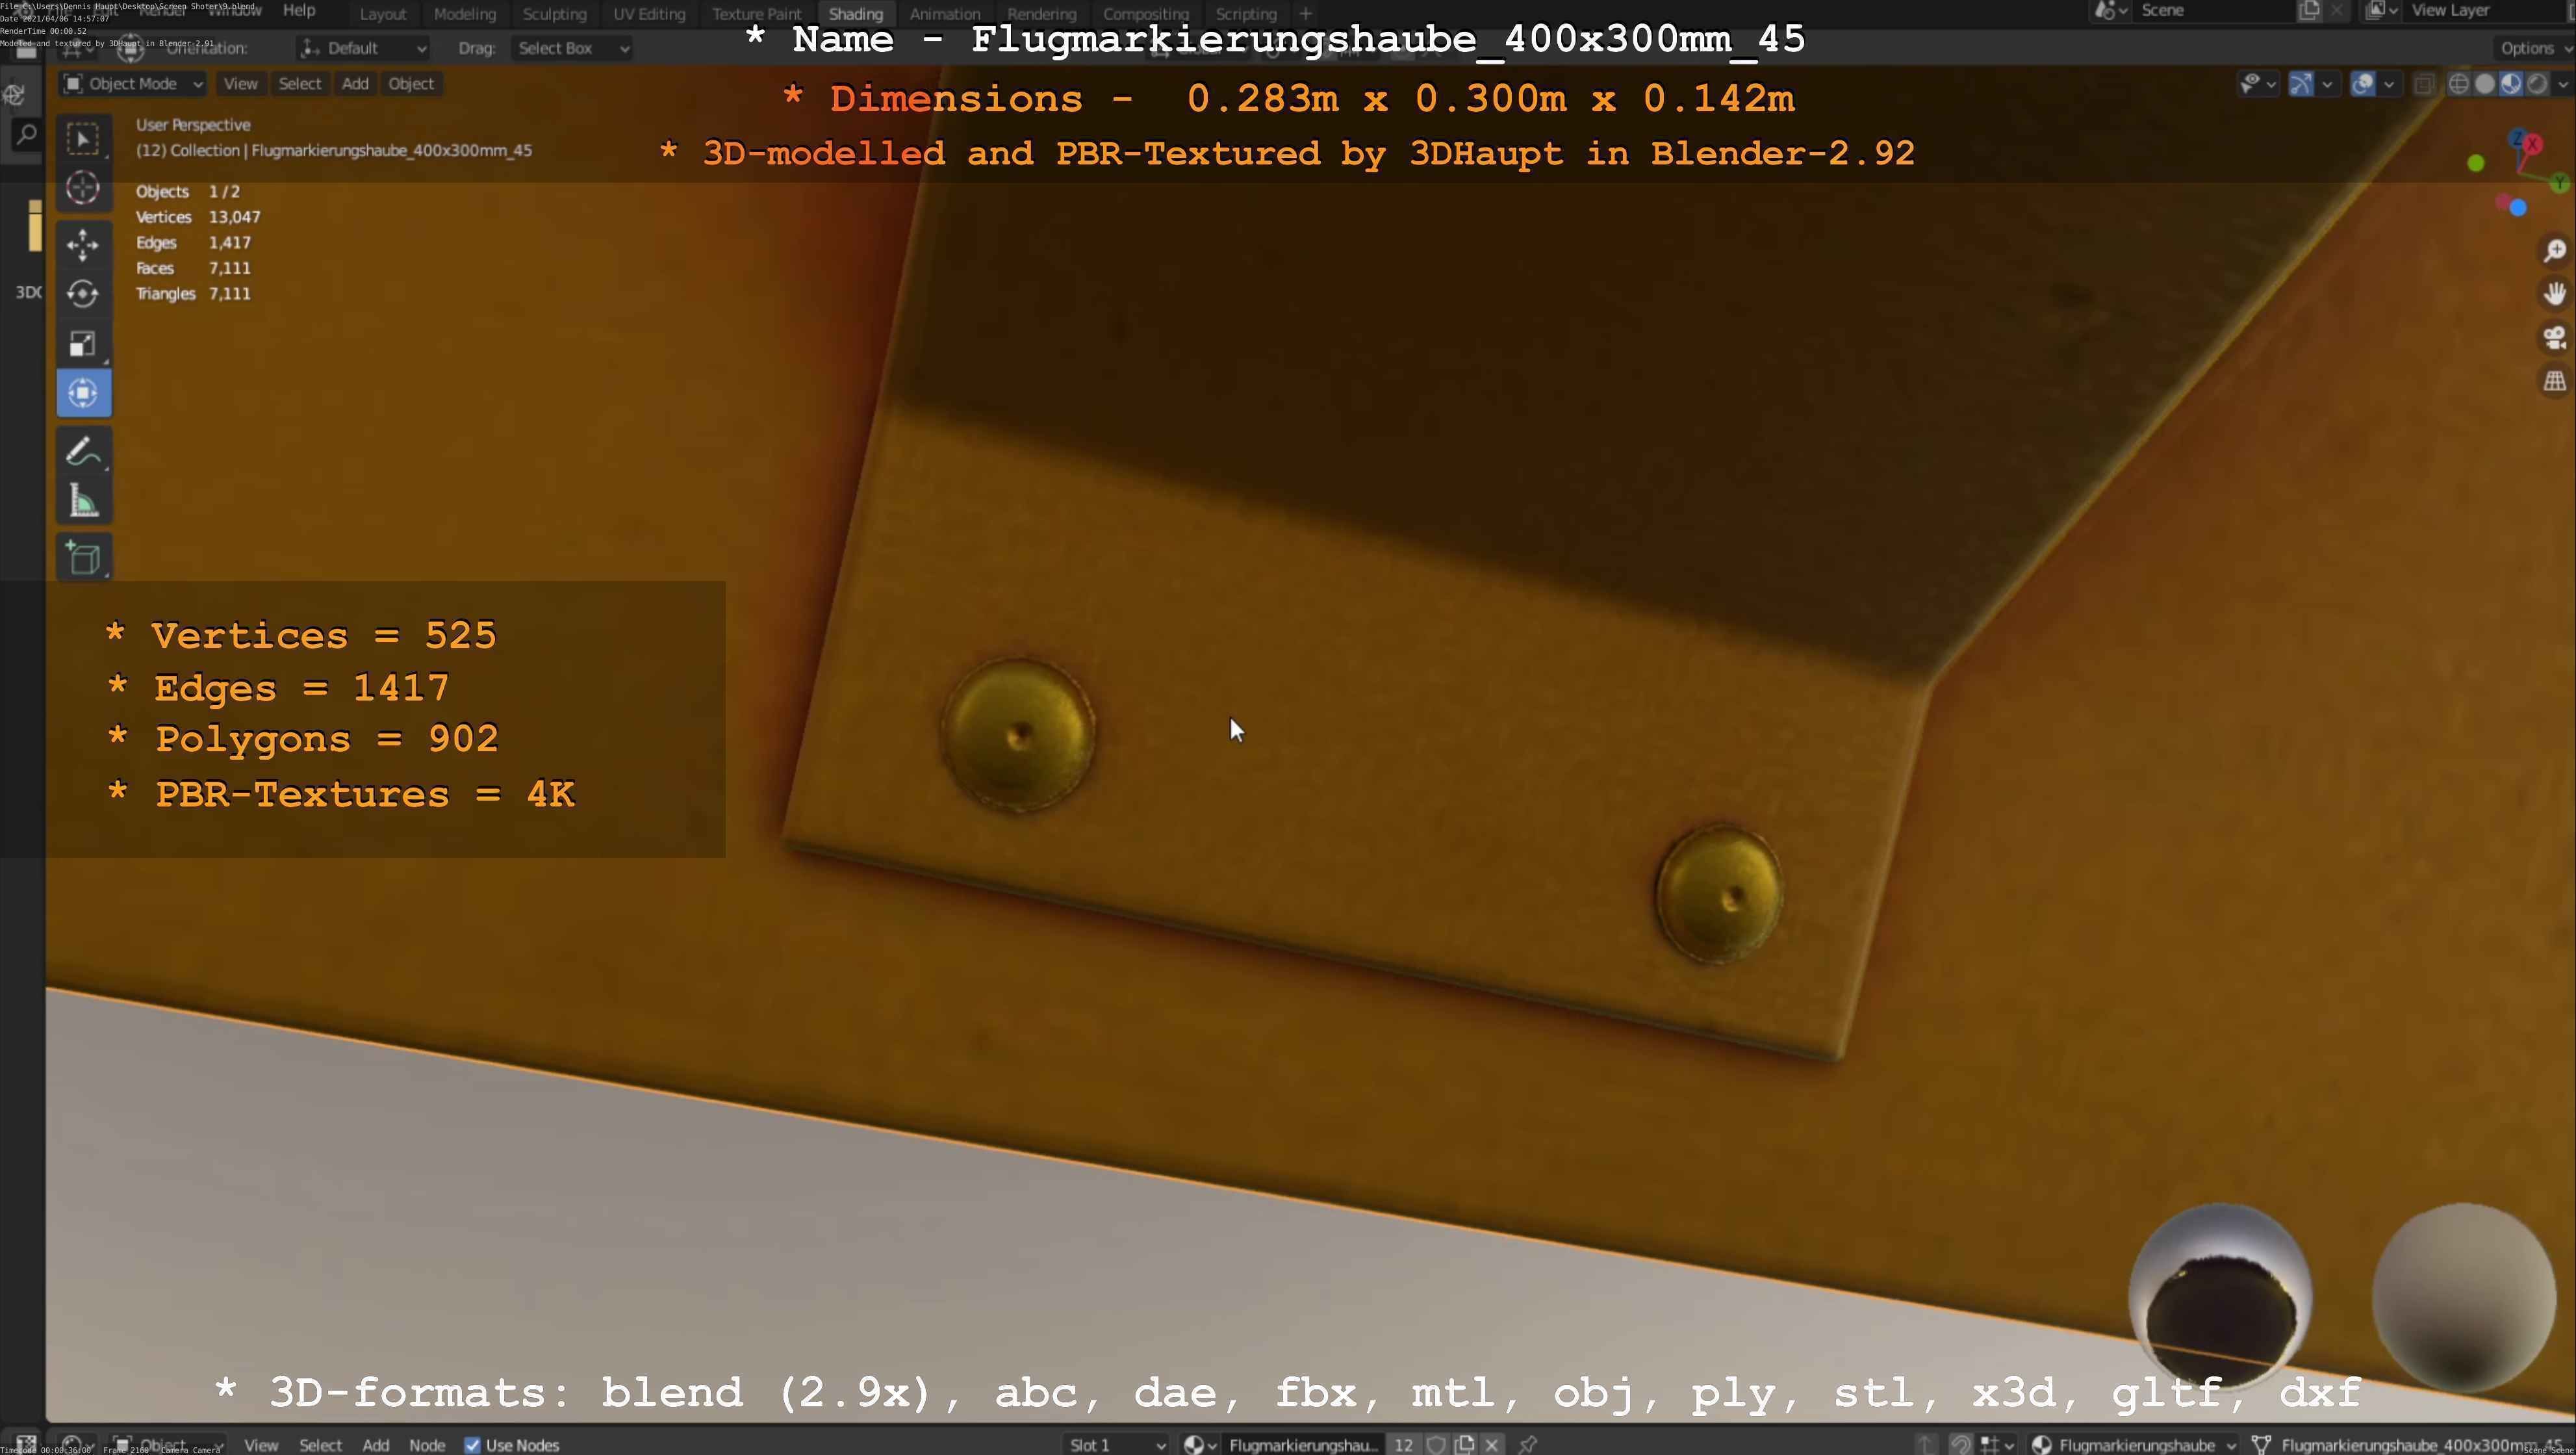The width and height of the screenshot is (2576, 1455).
Task: Choose the Annotate pencil tool
Action: point(83,452)
